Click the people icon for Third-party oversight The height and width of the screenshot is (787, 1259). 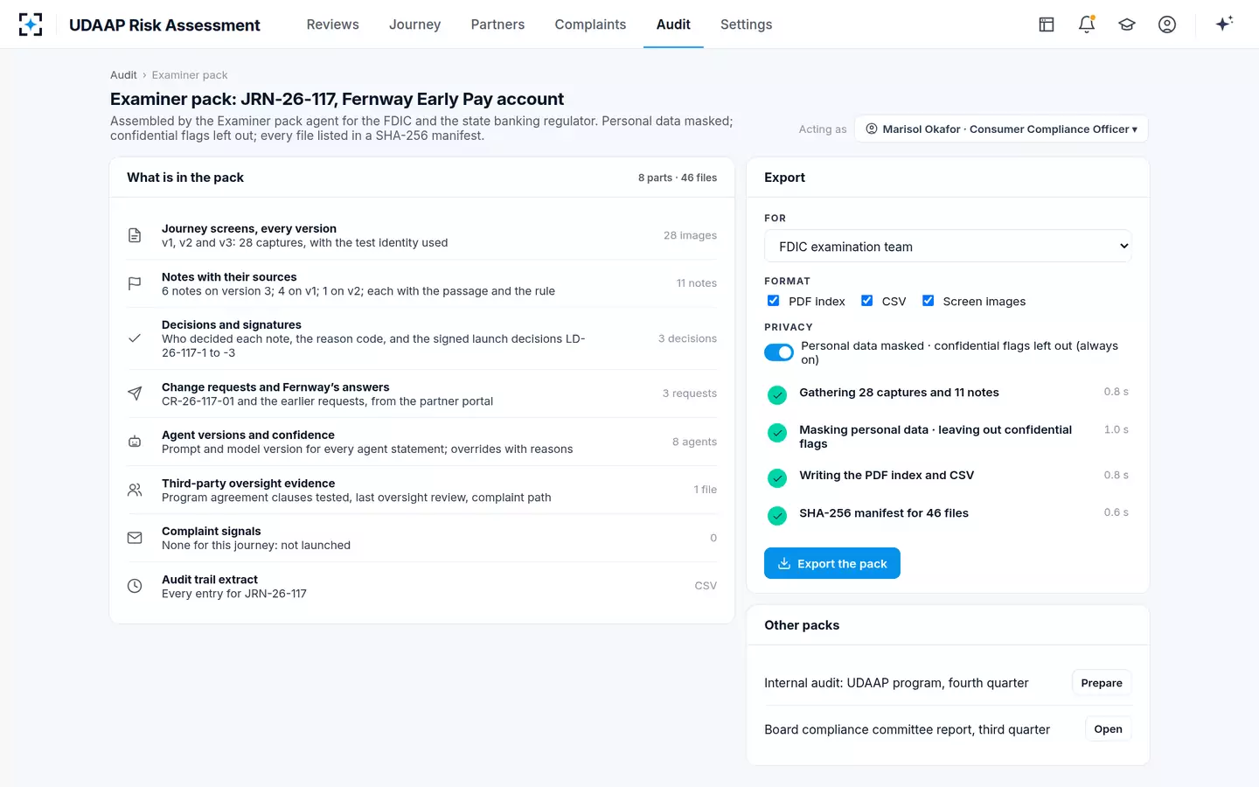point(135,490)
